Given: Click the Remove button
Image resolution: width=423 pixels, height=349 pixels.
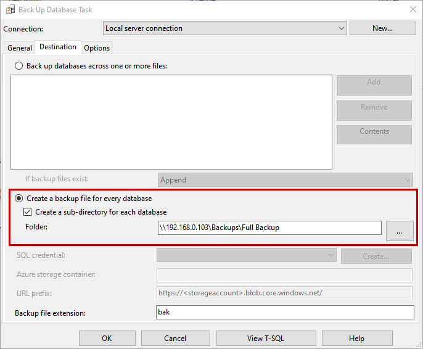Looking at the screenshot, I should click(374, 110).
